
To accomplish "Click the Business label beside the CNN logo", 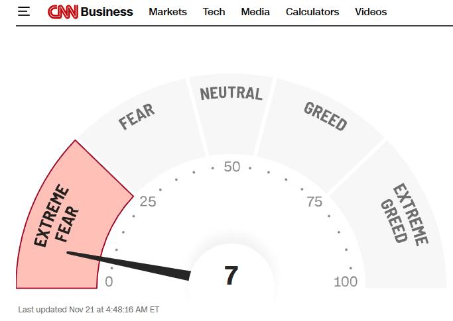I will tap(107, 12).
